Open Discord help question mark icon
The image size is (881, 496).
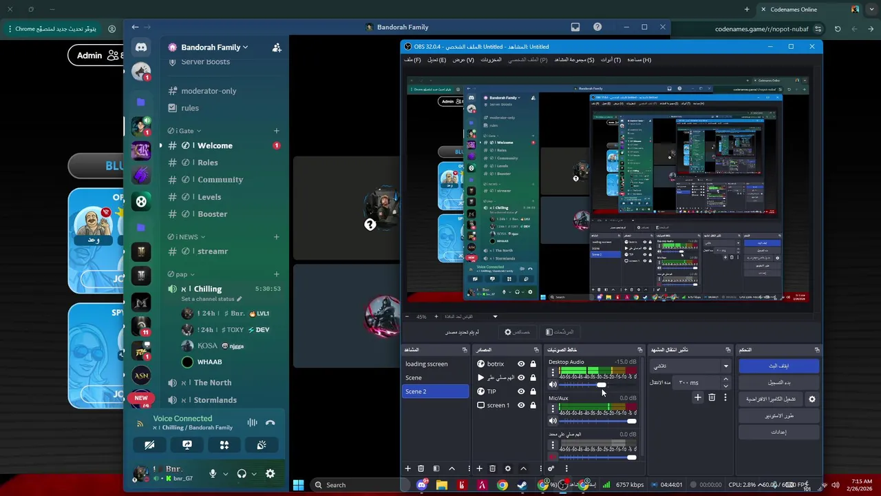[597, 27]
